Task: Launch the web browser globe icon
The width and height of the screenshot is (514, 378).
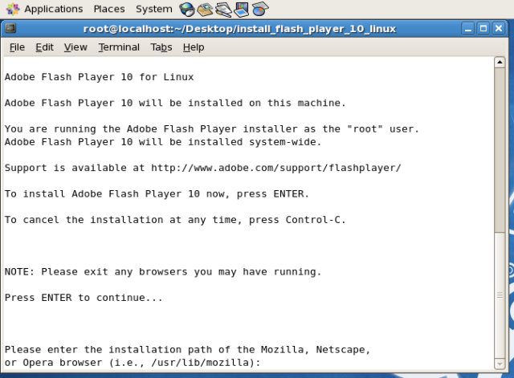Action: [187, 9]
